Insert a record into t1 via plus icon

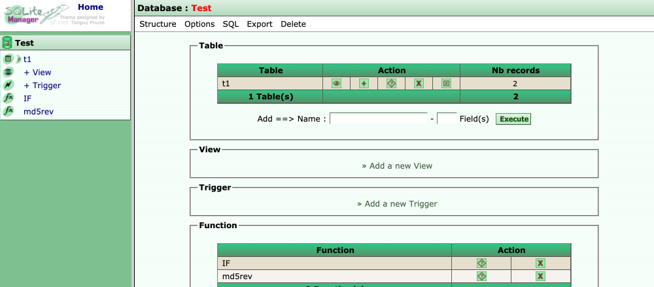(364, 84)
